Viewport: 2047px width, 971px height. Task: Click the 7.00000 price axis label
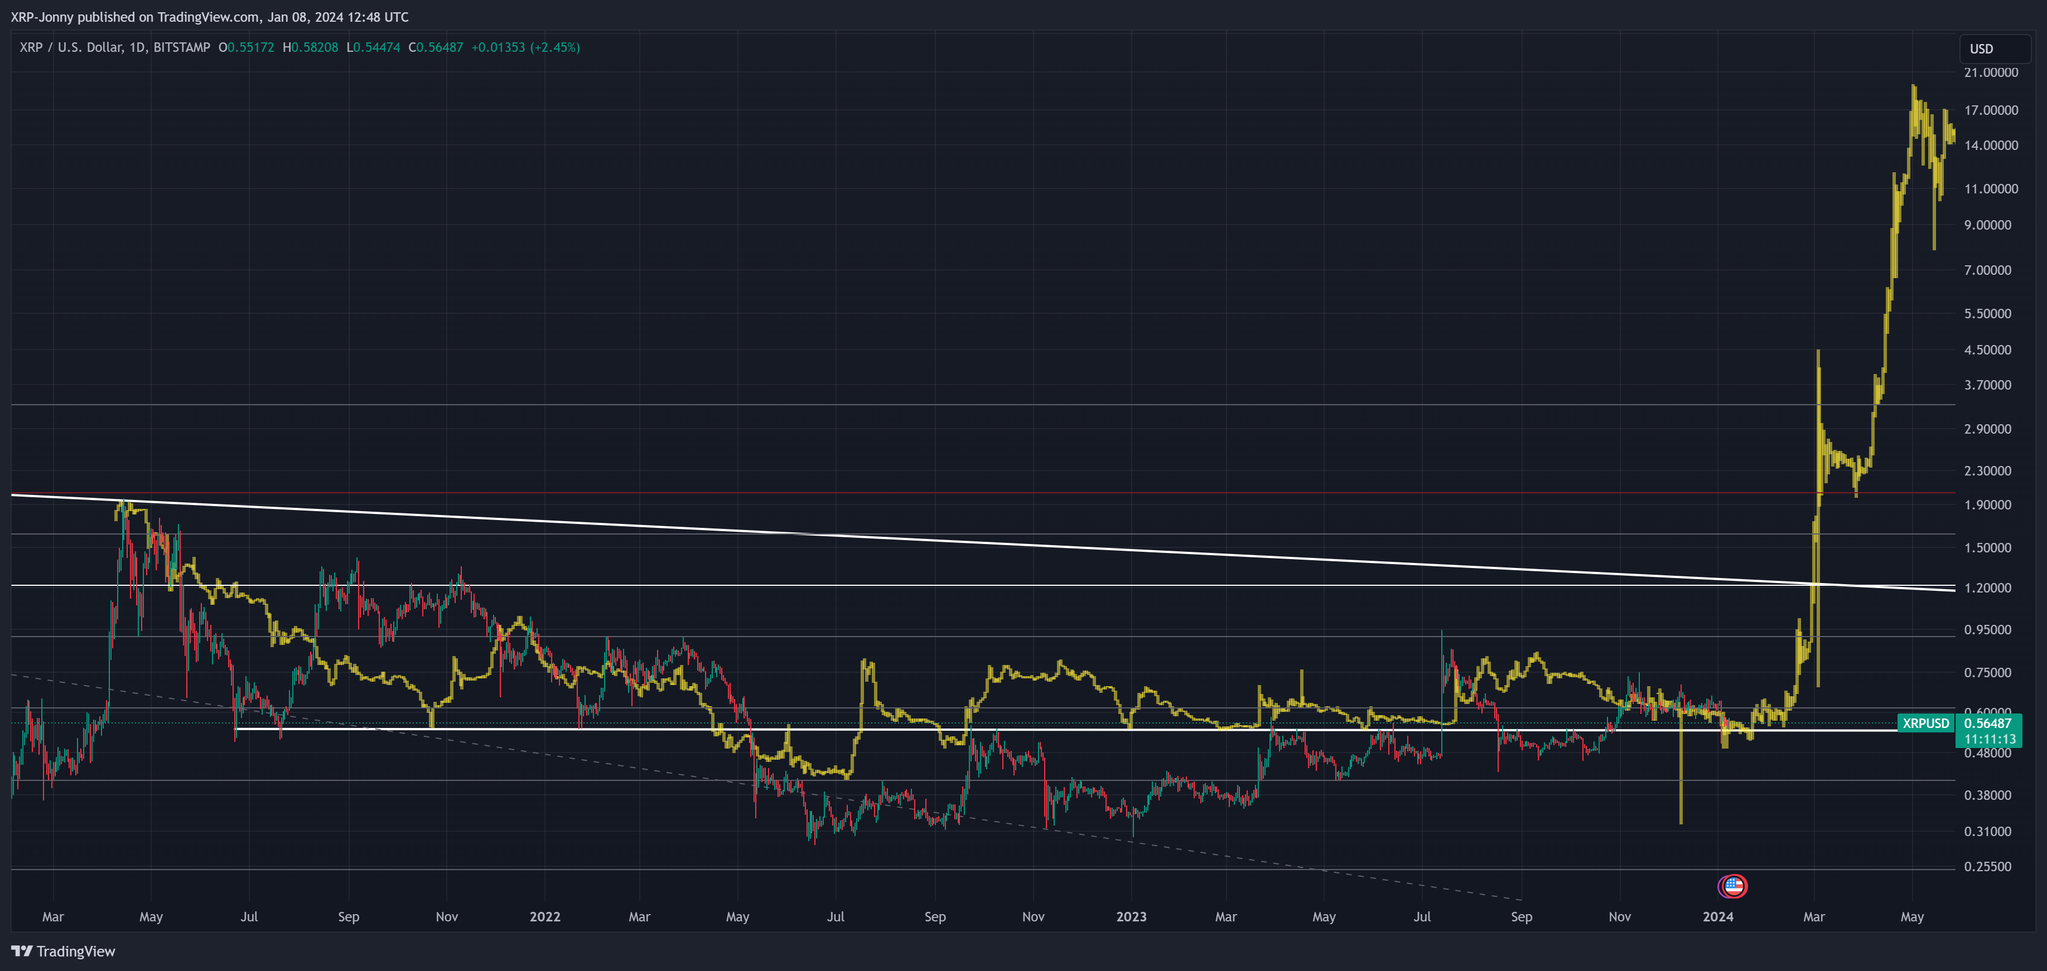pos(1987,271)
